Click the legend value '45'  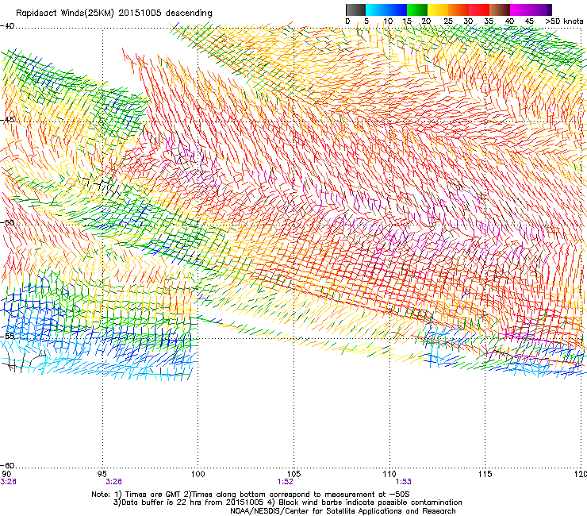pyautogui.click(x=529, y=21)
